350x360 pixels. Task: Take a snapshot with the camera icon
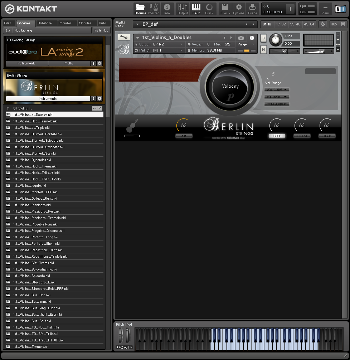[241, 38]
